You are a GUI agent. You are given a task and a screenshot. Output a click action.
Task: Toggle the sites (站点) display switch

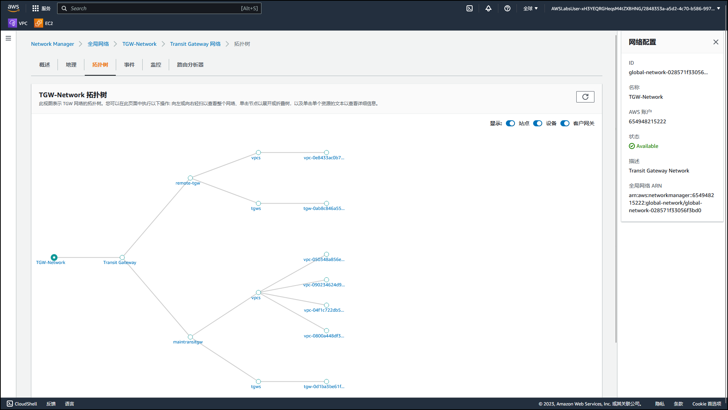coord(510,123)
